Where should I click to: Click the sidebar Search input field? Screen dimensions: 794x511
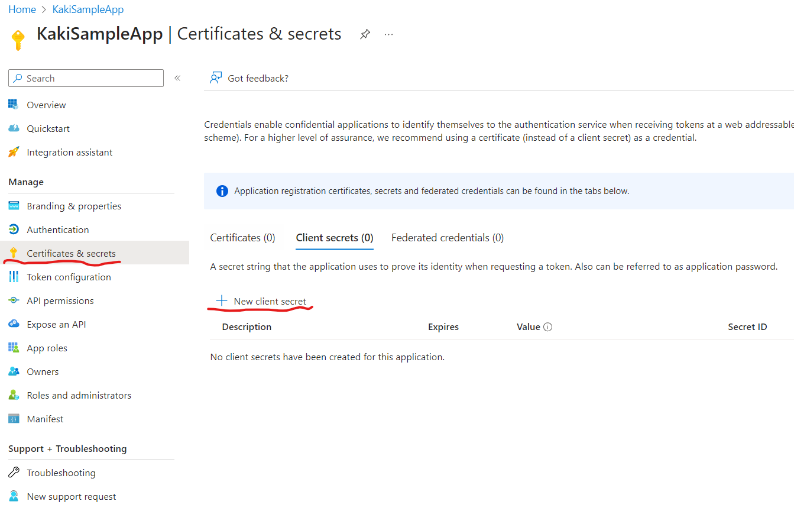pos(86,78)
